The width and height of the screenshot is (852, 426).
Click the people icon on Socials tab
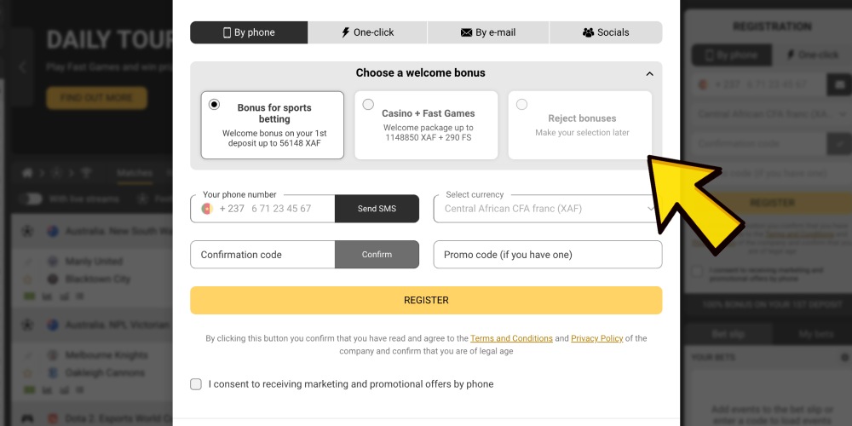click(x=589, y=32)
